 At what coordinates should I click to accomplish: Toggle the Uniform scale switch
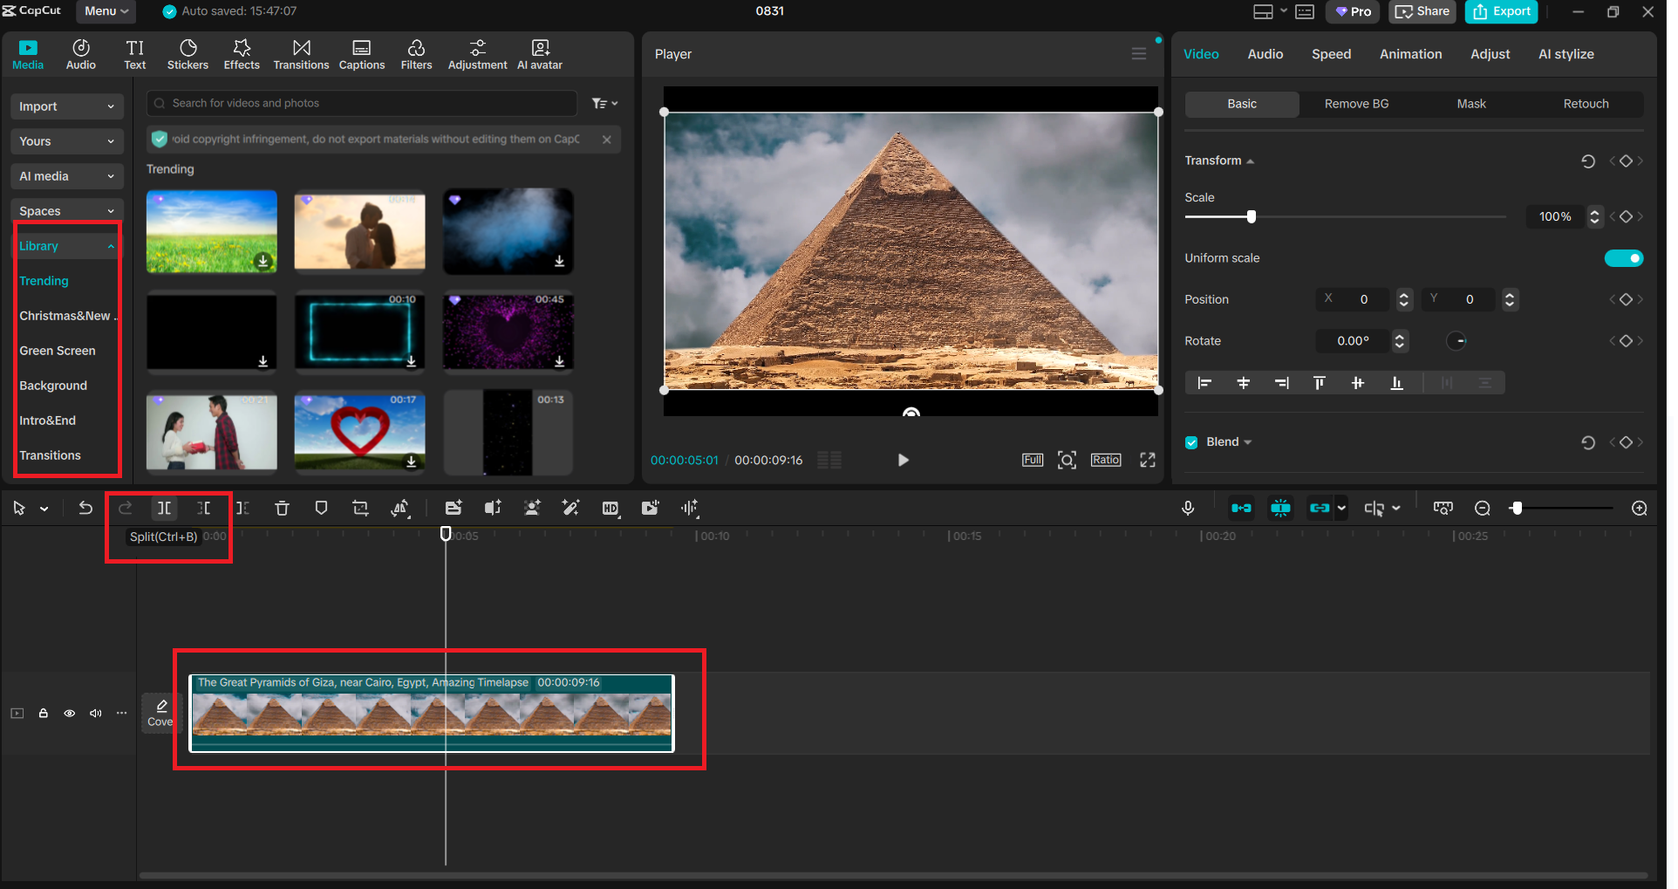pos(1623,258)
